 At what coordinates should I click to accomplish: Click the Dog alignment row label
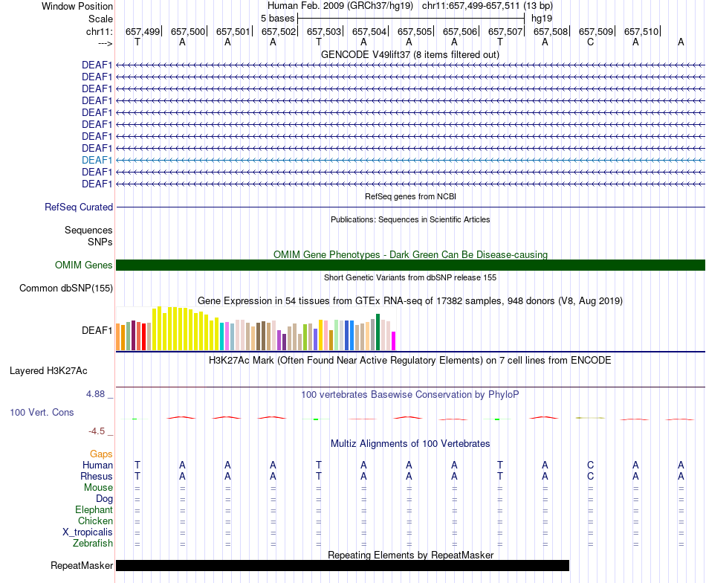[x=104, y=499]
